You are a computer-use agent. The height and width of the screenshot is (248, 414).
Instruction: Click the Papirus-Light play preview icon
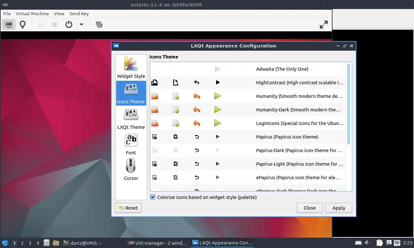[x=218, y=164]
